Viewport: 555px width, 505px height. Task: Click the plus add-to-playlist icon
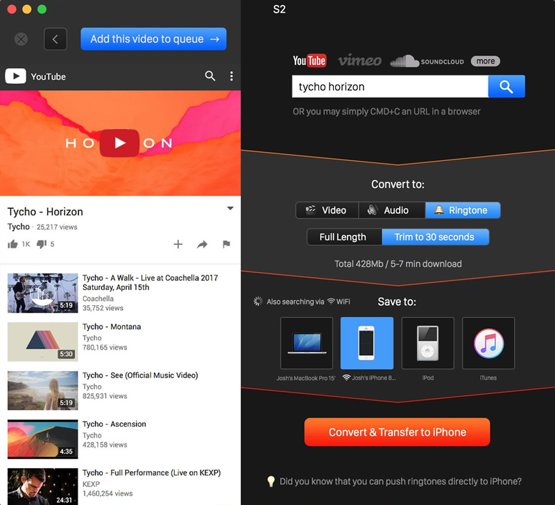(x=178, y=244)
